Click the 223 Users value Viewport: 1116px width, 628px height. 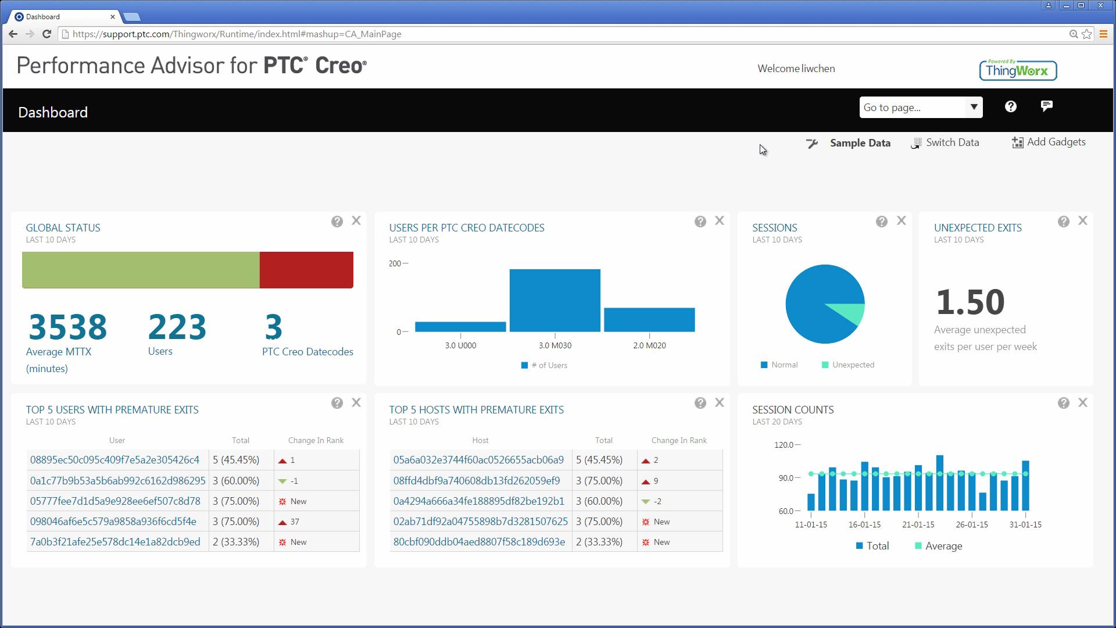[x=177, y=327]
